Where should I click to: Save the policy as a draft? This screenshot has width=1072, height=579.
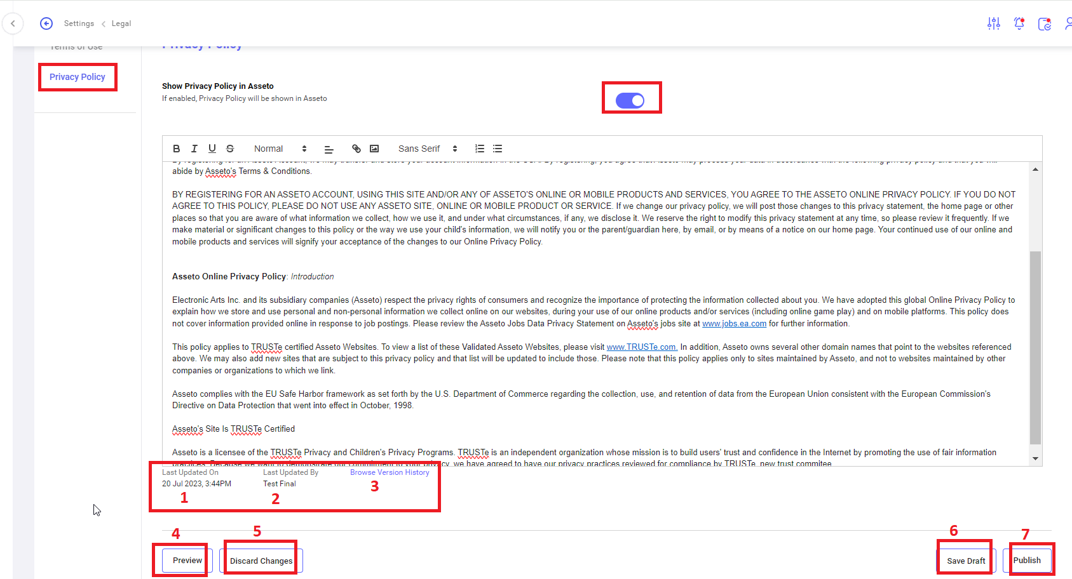point(966,561)
